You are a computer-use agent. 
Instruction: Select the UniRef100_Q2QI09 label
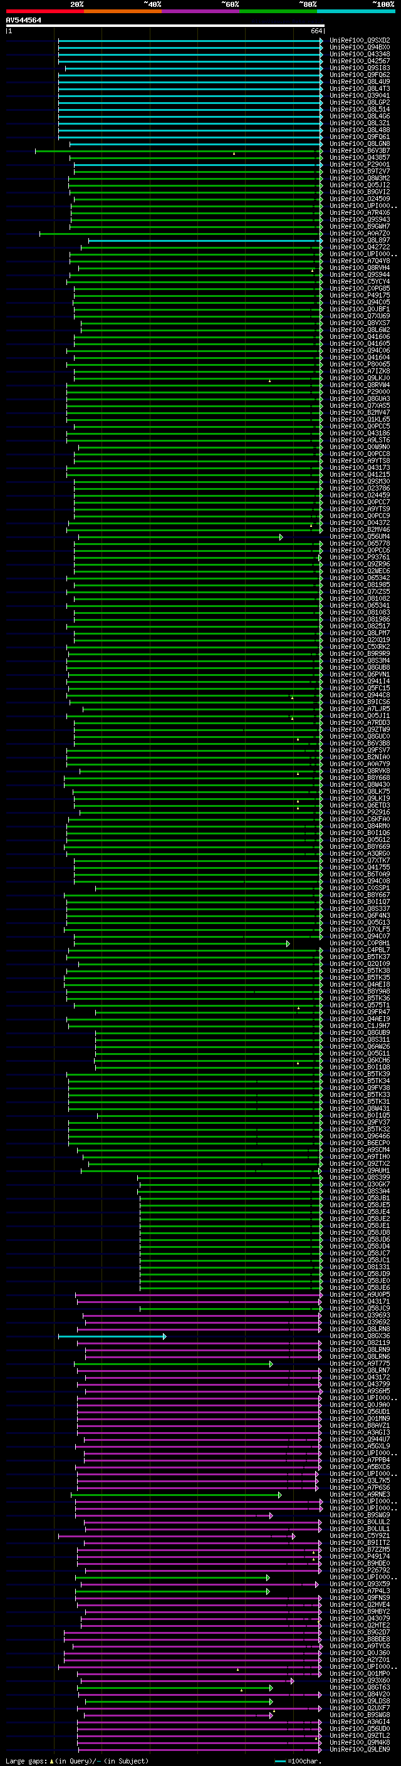[360, 964]
